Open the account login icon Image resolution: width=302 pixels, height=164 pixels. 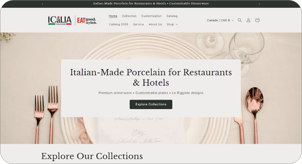(x=248, y=20)
